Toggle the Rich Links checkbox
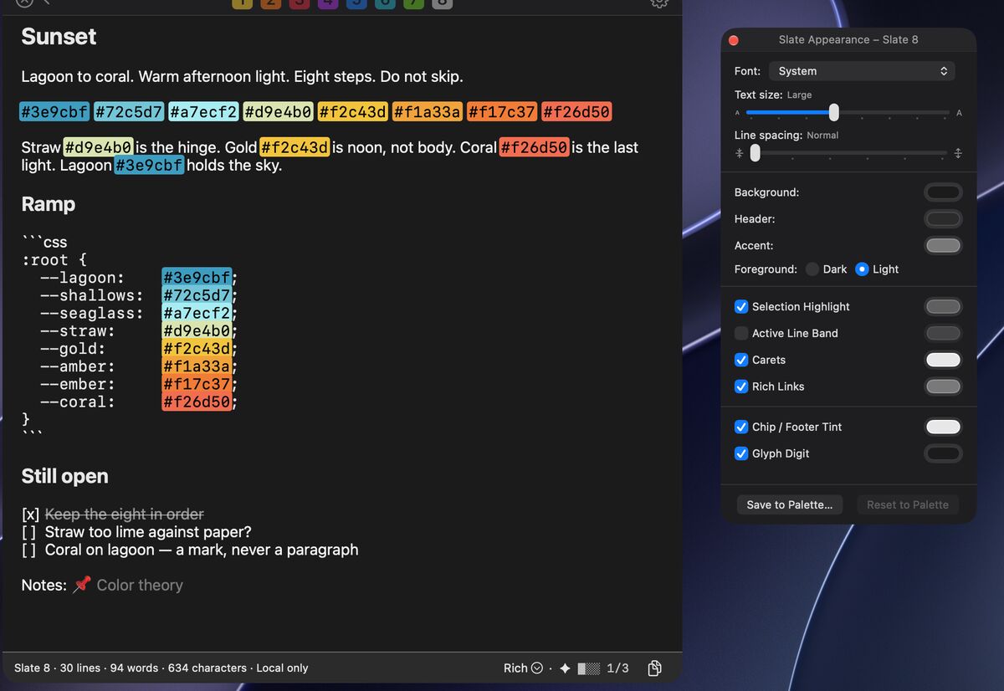The height and width of the screenshot is (691, 1004). point(741,386)
